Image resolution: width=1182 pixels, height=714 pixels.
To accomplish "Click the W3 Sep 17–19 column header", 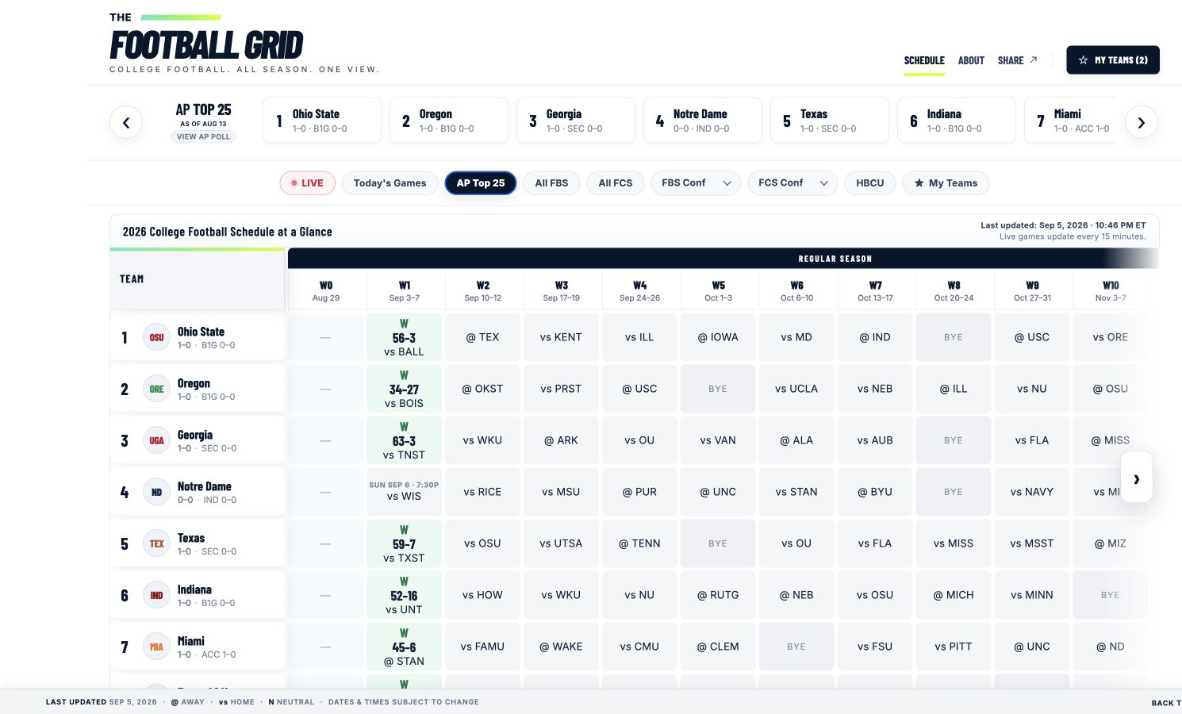I will click(561, 290).
